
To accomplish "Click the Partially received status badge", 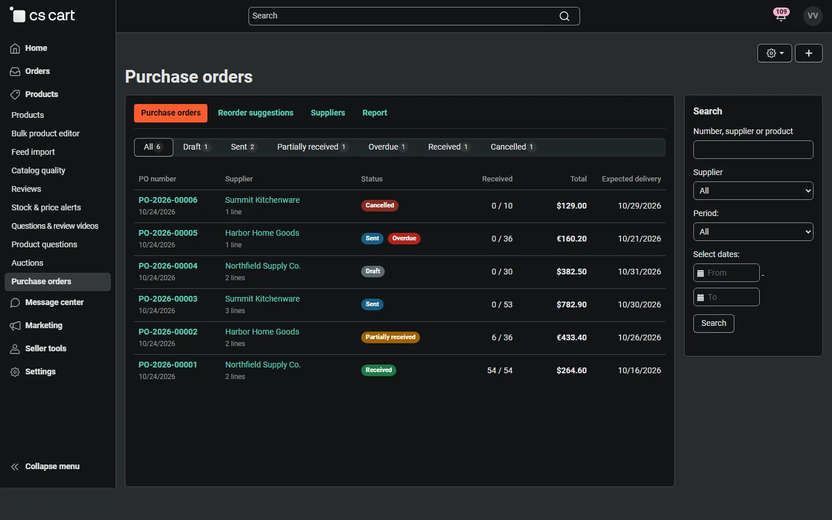I will click(x=391, y=337).
